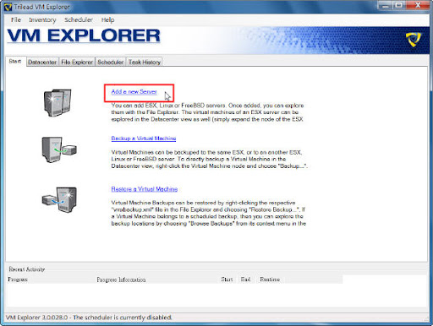Open the Inventory menu
The width and height of the screenshot is (433, 326).
tap(42, 19)
